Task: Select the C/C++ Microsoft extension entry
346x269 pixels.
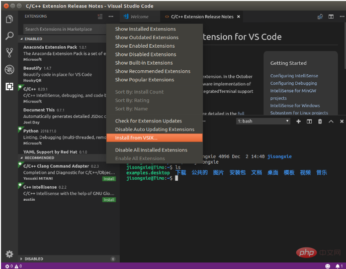Action: 63,95
